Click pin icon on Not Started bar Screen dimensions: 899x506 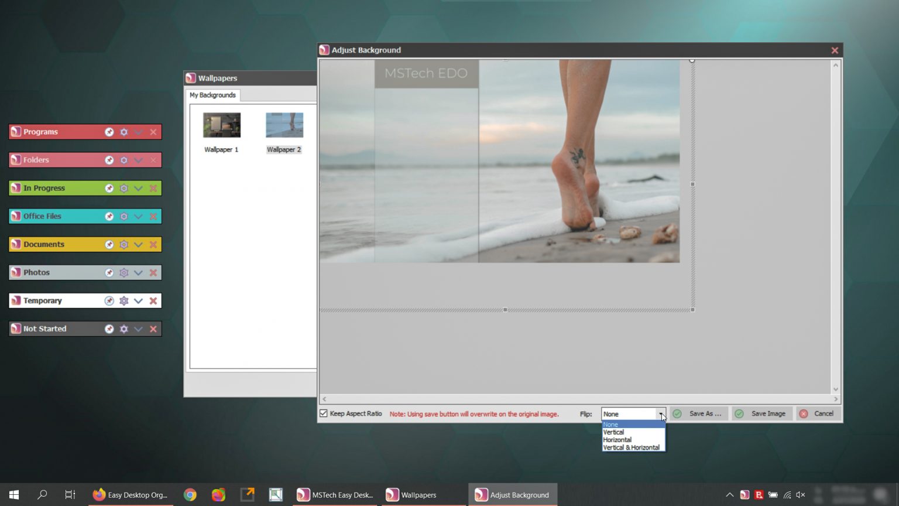(x=109, y=329)
